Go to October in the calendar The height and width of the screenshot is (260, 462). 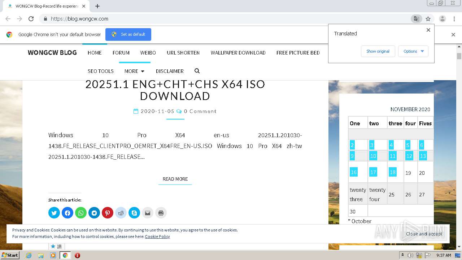(360, 221)
